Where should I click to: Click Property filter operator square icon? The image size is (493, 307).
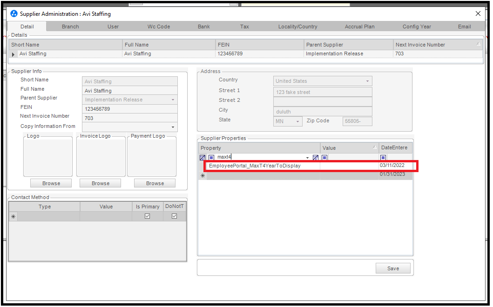pyautogui.click(x=211, y=157)
